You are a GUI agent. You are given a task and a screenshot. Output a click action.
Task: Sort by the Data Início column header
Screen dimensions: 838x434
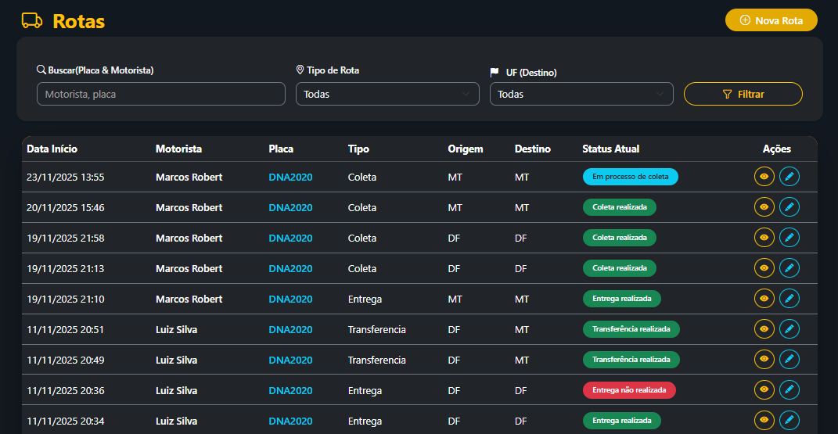(52, 149)
